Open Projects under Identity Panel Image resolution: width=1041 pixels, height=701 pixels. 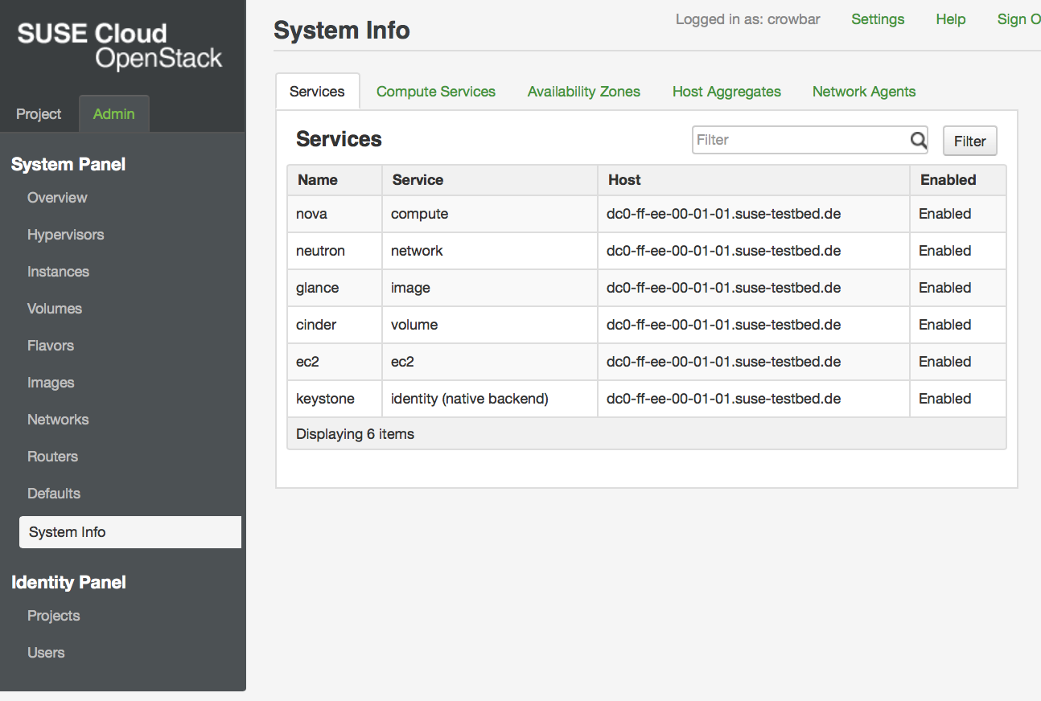tap(53, 616)
